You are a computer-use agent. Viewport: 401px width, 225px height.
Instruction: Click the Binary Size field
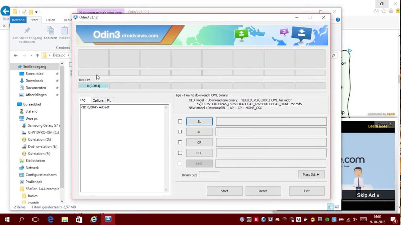click(209, 175)
